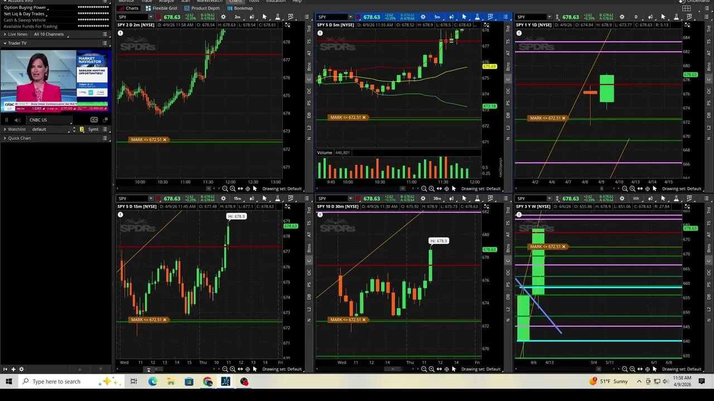Remove MARK 672.51 alert on daily chart

[563, 118]
